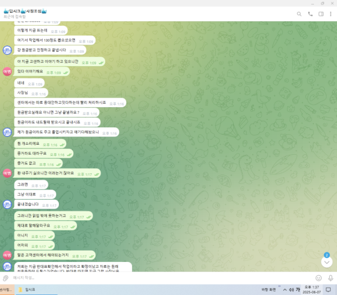Screen dimensions: 337x295
Task: Open the volume speaker tray icon
Action: point(292,290)
